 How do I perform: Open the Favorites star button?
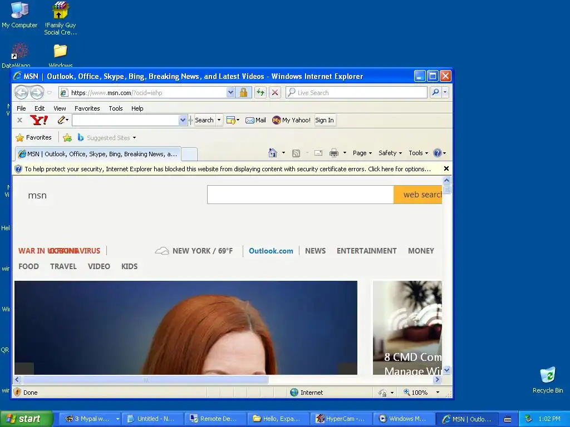(33, 138)
